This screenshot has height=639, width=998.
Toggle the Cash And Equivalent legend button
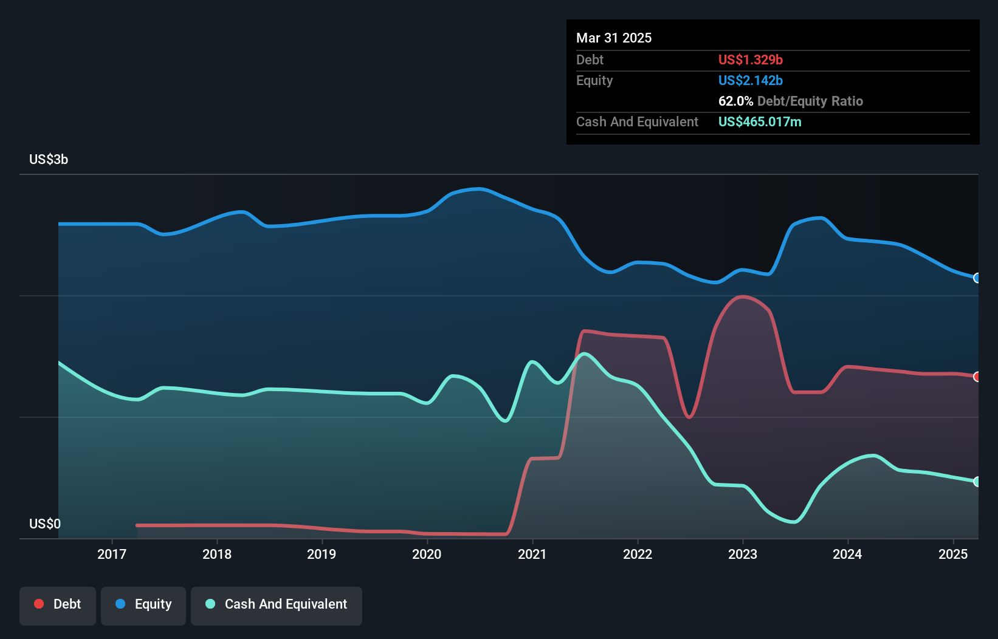click(277, 606)
